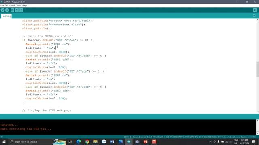The width and height of the screenshot is (259, 145).
Task: Click the microphone tray icon
Action: pos(219,142)
